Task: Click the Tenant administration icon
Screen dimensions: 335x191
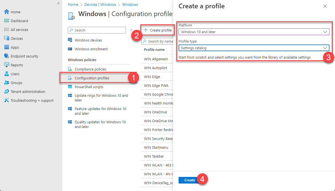Action: pyautogui.click(x=7, y=91)
